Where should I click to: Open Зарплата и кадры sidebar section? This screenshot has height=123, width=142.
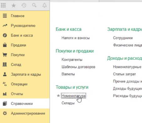tap(25, 74)
